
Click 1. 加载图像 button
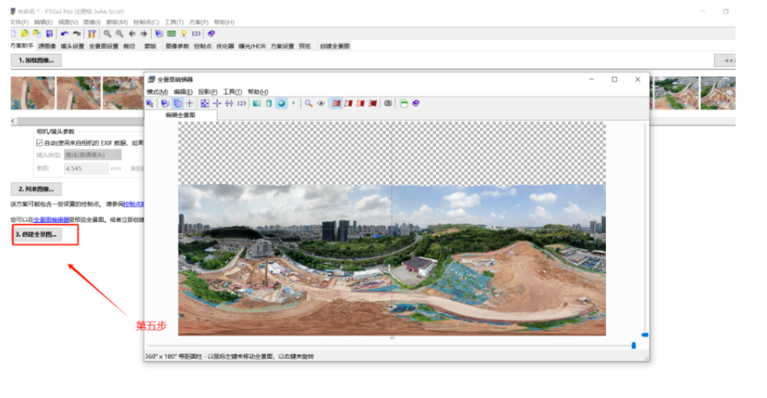(x=36, y=60)
